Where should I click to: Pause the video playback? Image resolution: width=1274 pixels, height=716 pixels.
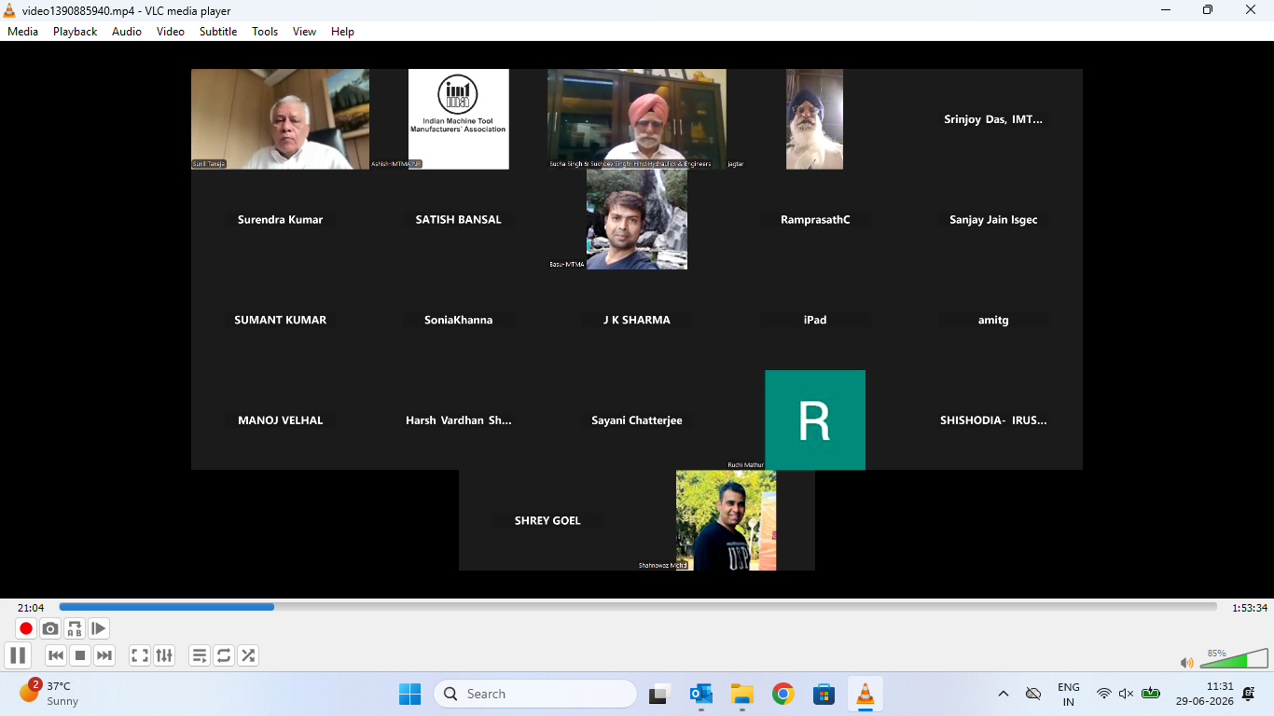18,655
